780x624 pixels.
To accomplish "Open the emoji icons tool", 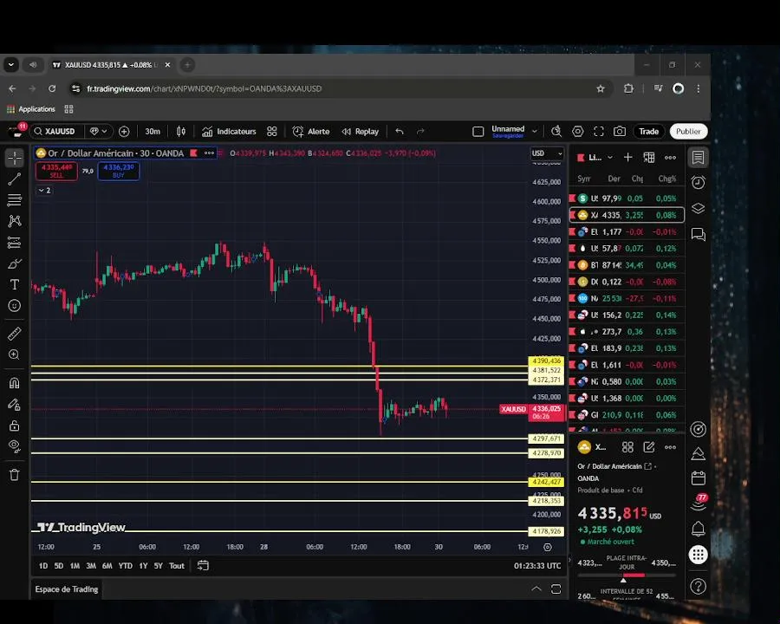I will (x=15, y=306).
